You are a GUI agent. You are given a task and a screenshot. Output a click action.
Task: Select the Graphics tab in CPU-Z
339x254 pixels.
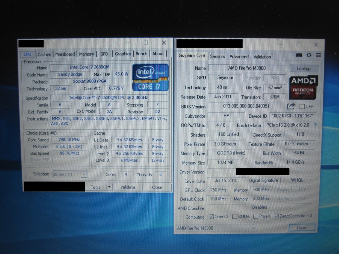[x=123, y=54]
